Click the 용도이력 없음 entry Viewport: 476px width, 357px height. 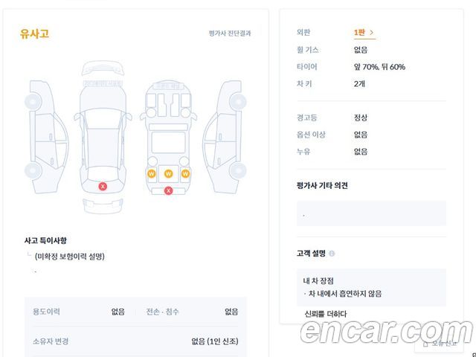tap(78, 312)
